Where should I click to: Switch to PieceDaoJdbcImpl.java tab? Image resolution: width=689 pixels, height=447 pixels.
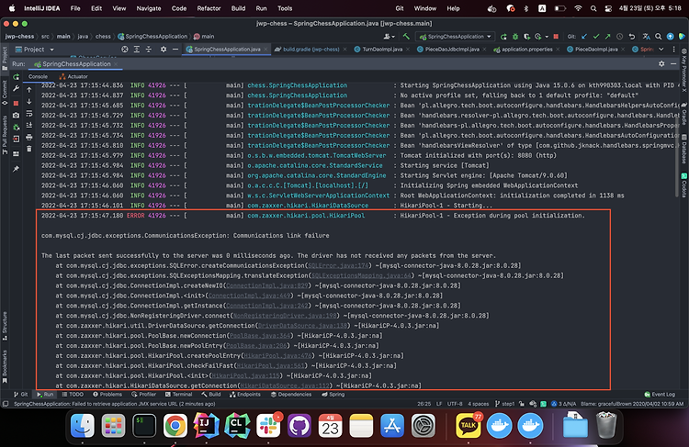[x=451, y=50]
